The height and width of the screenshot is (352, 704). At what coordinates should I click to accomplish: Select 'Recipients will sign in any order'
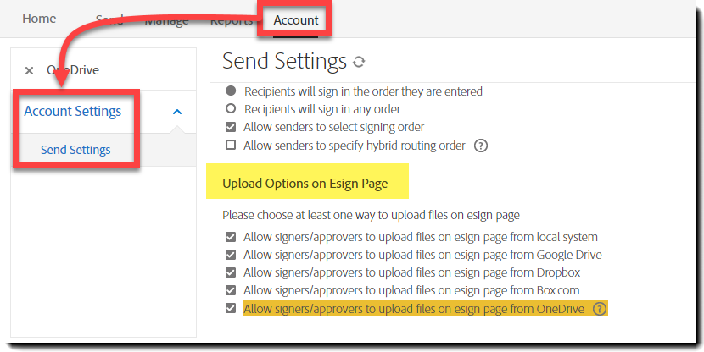click(230, 109)
